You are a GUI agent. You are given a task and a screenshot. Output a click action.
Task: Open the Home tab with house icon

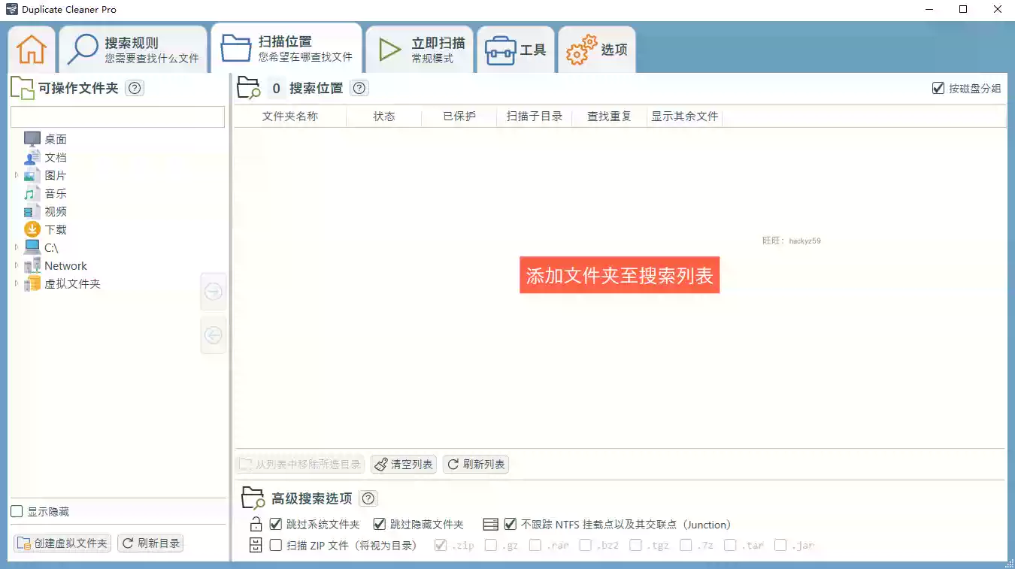(32, 50)
